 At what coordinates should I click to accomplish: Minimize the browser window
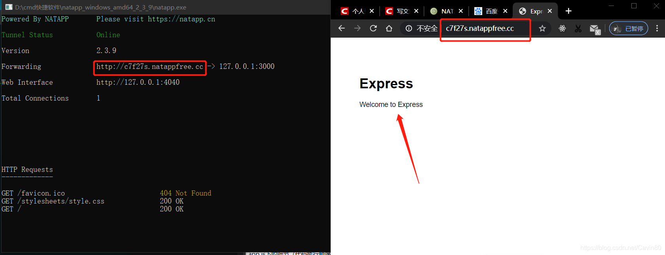pyautogui.click(x=611, y=6)
